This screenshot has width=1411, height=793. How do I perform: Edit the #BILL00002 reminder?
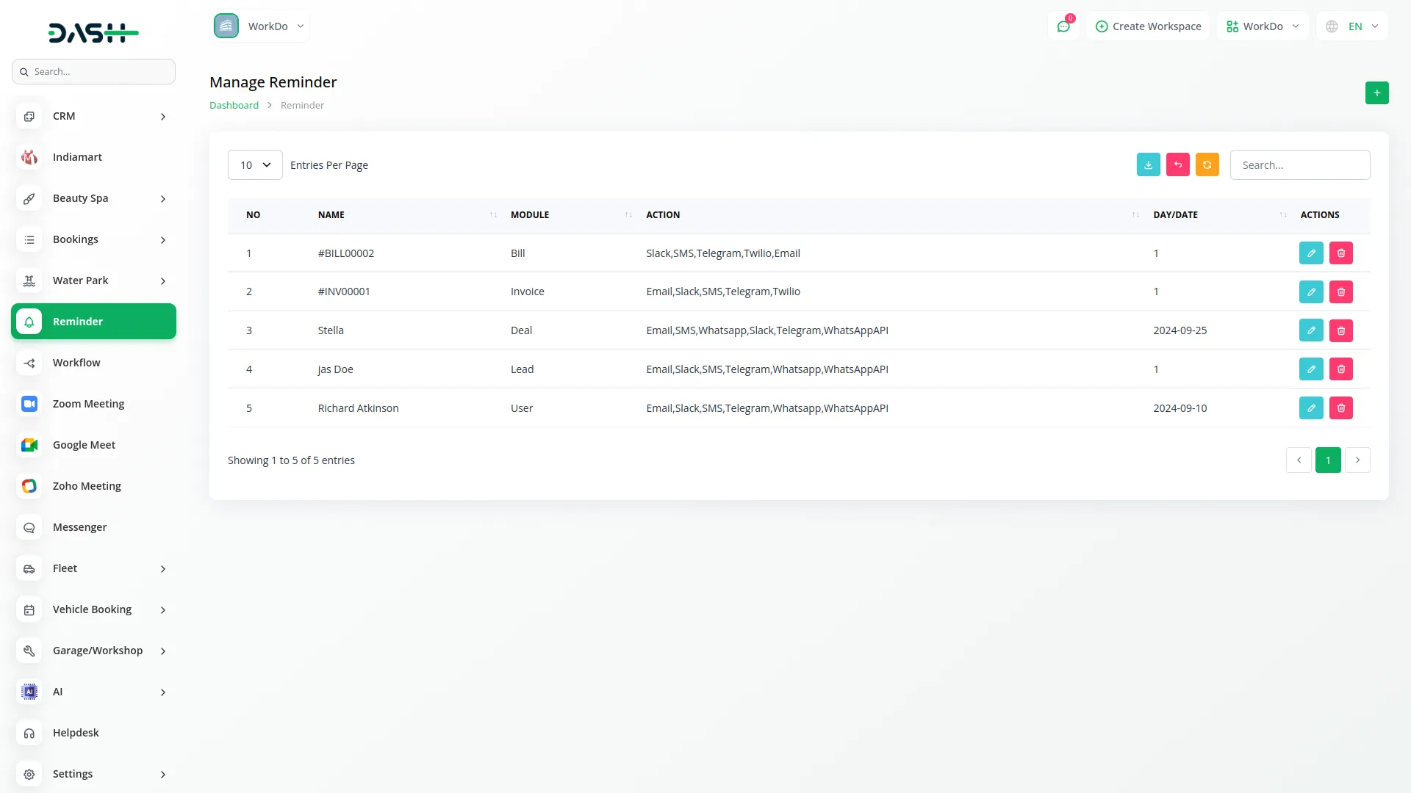coord(1310,253)
